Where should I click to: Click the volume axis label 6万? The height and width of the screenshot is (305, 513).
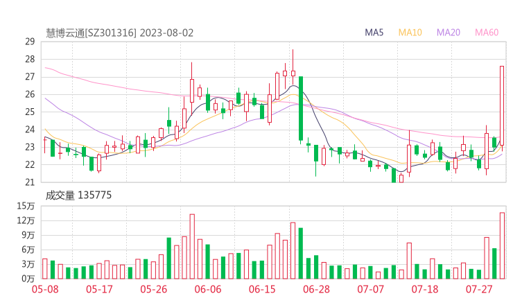point(28,250)
